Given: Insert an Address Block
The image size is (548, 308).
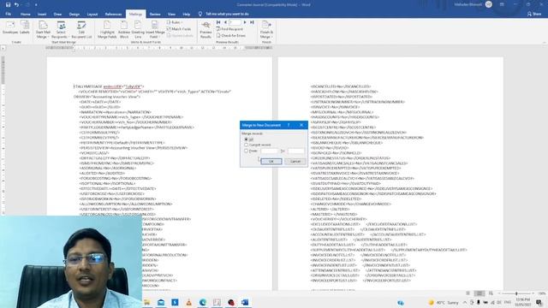Looking at the screenshot, I should click(124, 30).
